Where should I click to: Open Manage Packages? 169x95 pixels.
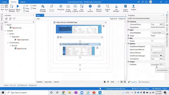(x=43, y=8)
